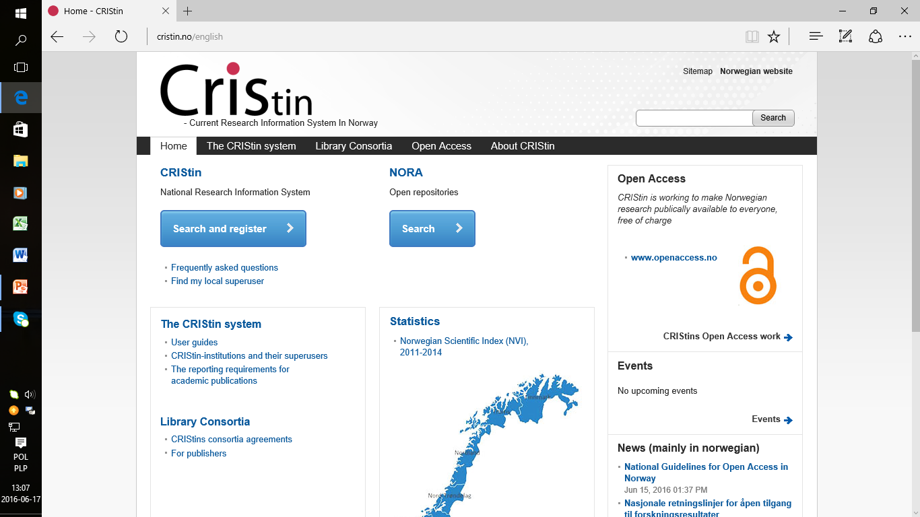Screen dimensions: 920x517
Task: Open the Edge Hub icon
Action: [816, 37]
